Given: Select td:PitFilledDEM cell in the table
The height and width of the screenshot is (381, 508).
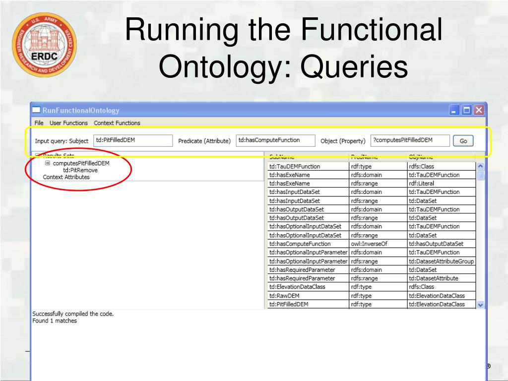Looking at the screenshot, I should point(308,304).
